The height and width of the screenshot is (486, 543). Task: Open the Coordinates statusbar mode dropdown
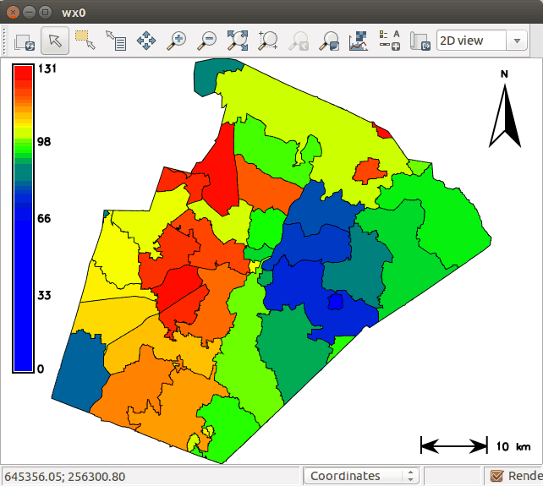361,476
